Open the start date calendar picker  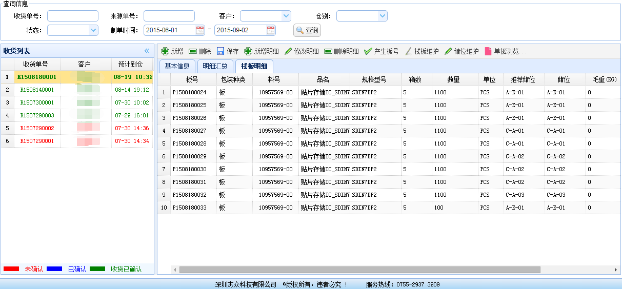200,30
